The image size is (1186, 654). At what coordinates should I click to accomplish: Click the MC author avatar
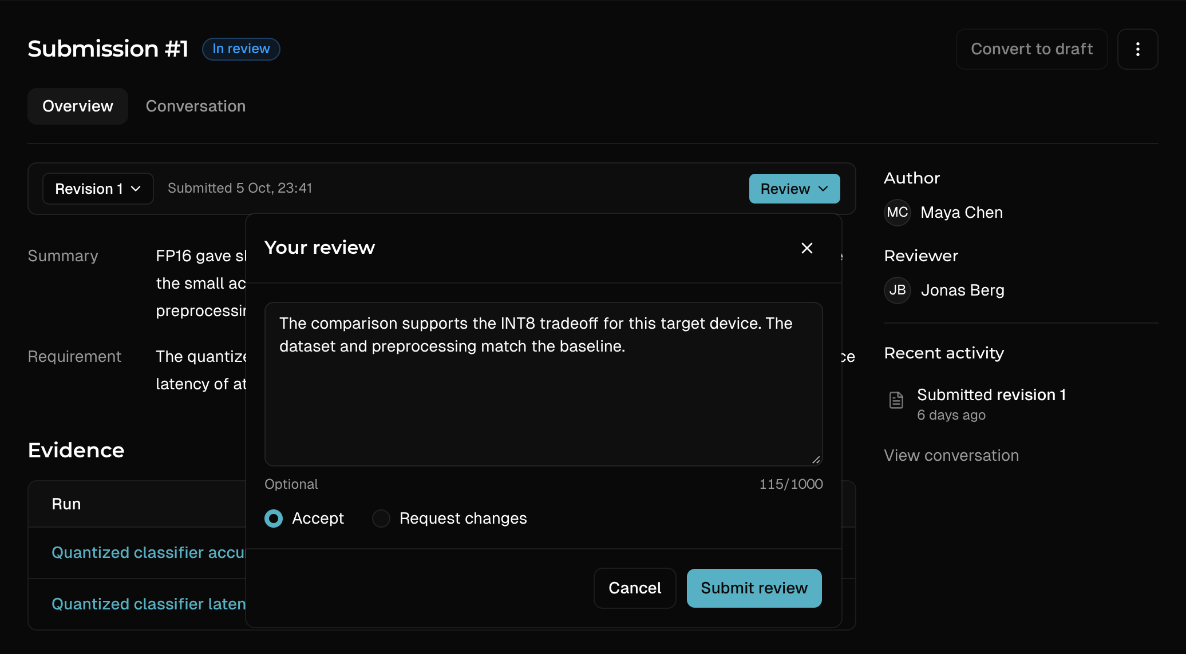coord(898,213)
